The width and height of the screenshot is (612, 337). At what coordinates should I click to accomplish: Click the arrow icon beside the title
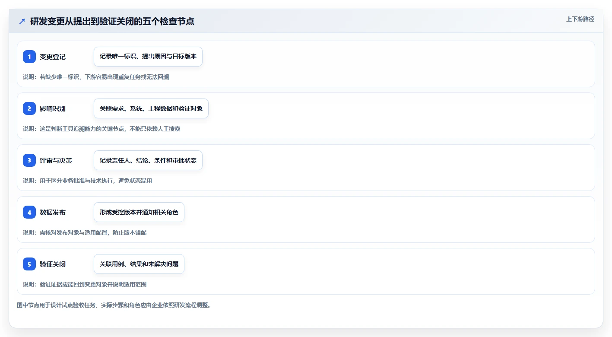(x=22, y=21)
